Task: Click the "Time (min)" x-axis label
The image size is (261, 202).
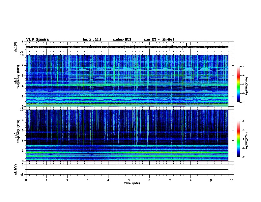Action: 132,183
